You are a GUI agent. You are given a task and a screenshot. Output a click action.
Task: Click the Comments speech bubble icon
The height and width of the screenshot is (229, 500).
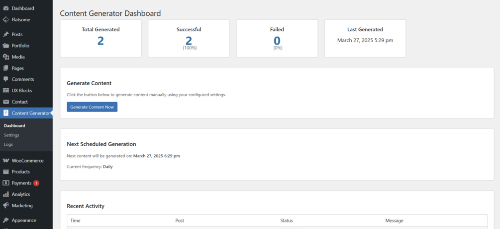[6, 79]
